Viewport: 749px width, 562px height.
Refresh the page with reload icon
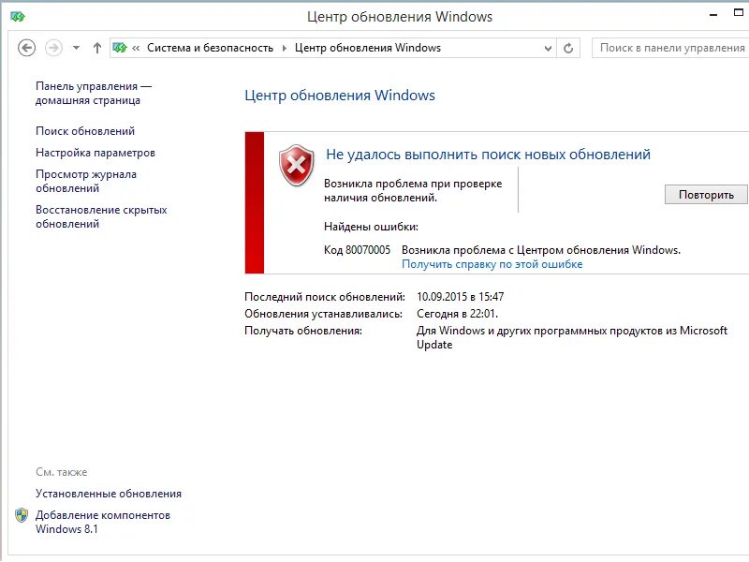point(568,49)
